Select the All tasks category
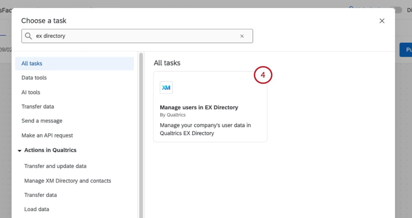 (x=74, y=63)
